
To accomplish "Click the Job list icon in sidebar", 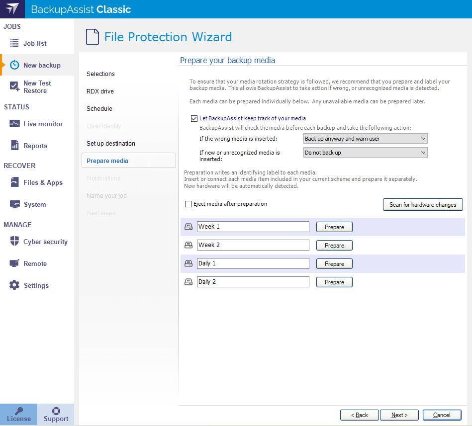I will pos(14,43).
